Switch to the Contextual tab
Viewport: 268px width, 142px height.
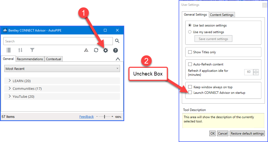click(53, 59)
